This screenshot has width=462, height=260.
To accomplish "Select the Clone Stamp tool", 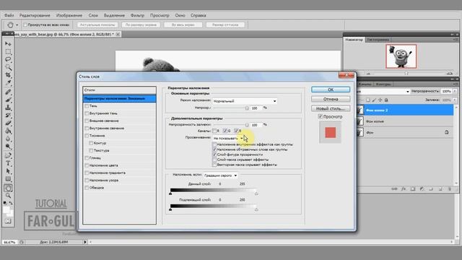I will point(8,108).
